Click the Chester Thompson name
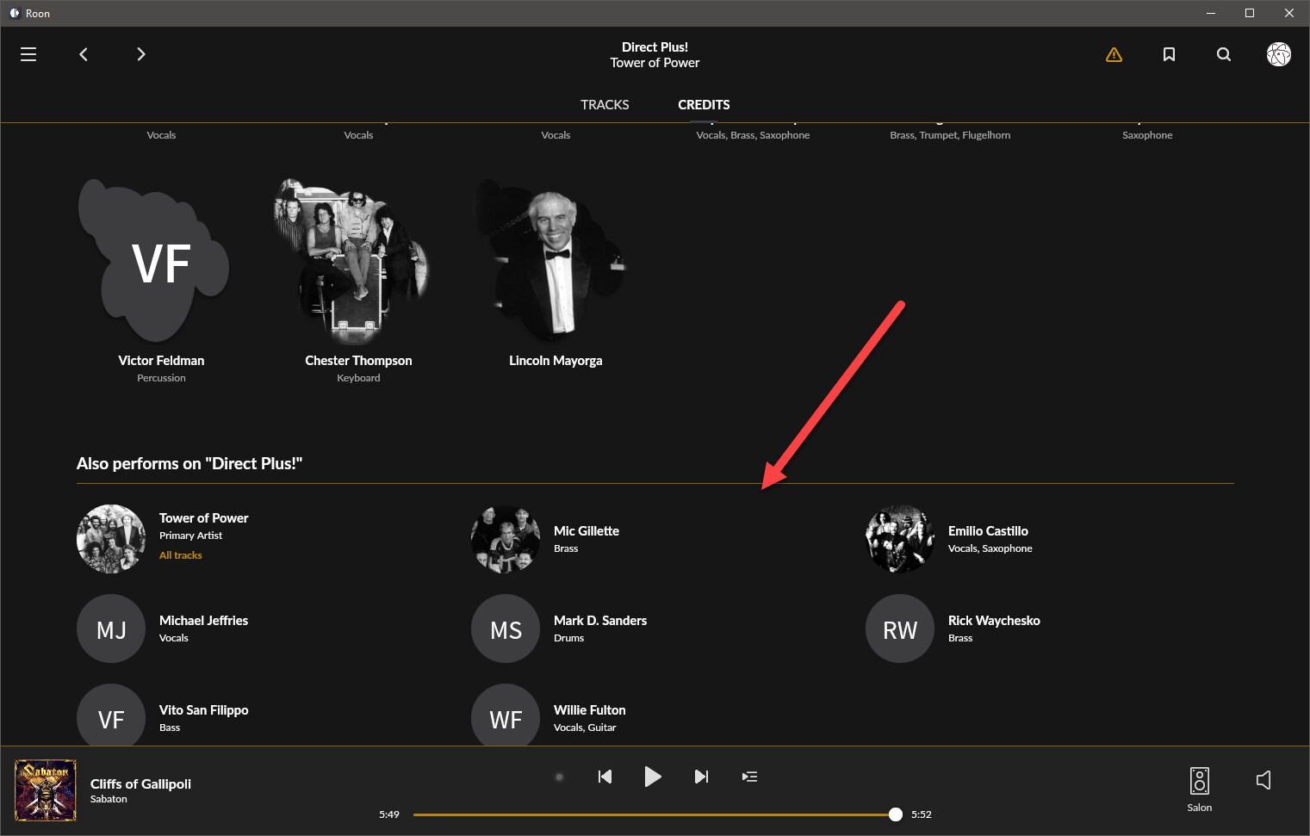Image resolution: width=1310 pixels, height=836 pixels. pyautogui.click(x=358, y=361)
